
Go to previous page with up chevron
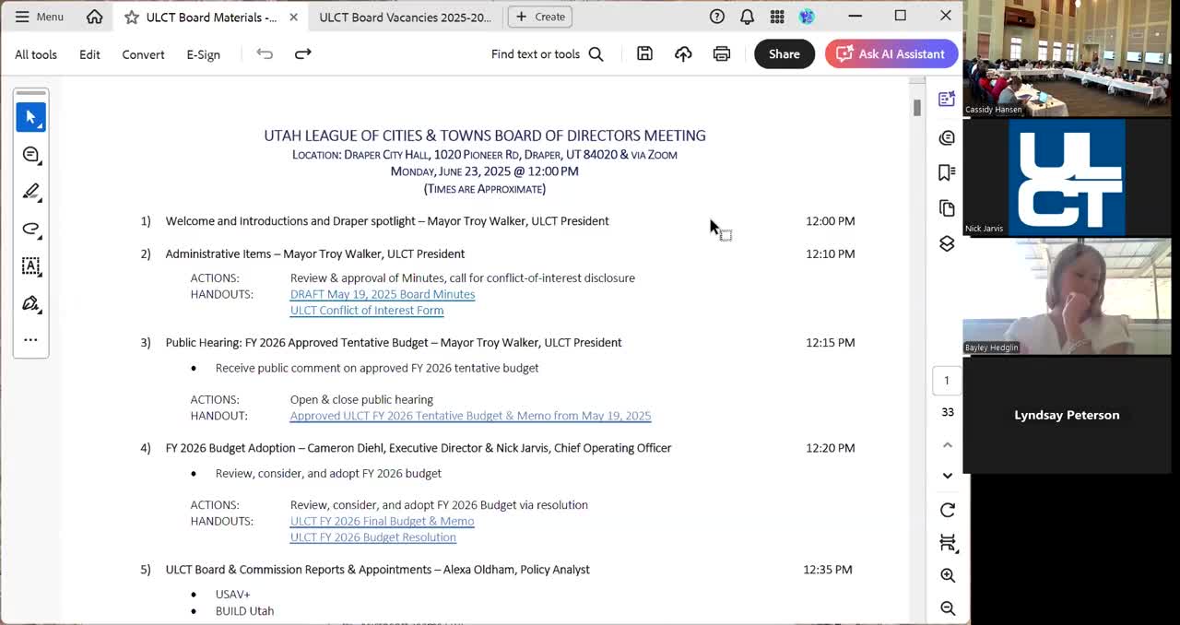(947, 444)
